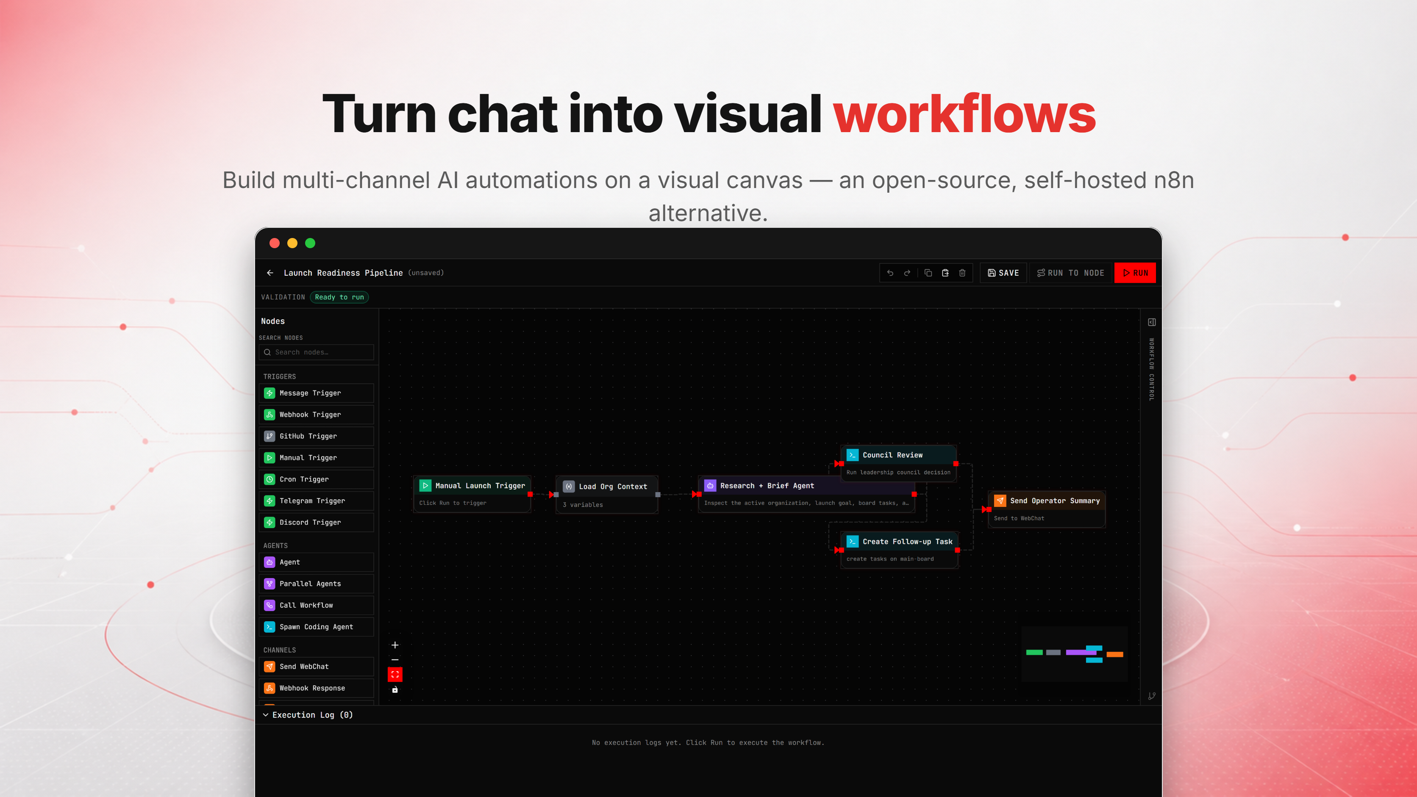Click the Launch Readiness Pipeline title
Viewport: 1417px width, 797px height.
(343, 273)
